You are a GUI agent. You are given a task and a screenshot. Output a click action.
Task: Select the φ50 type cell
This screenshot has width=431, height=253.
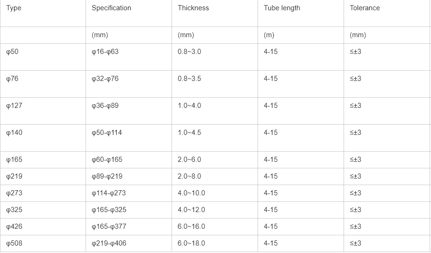click(x=13, y=52)
